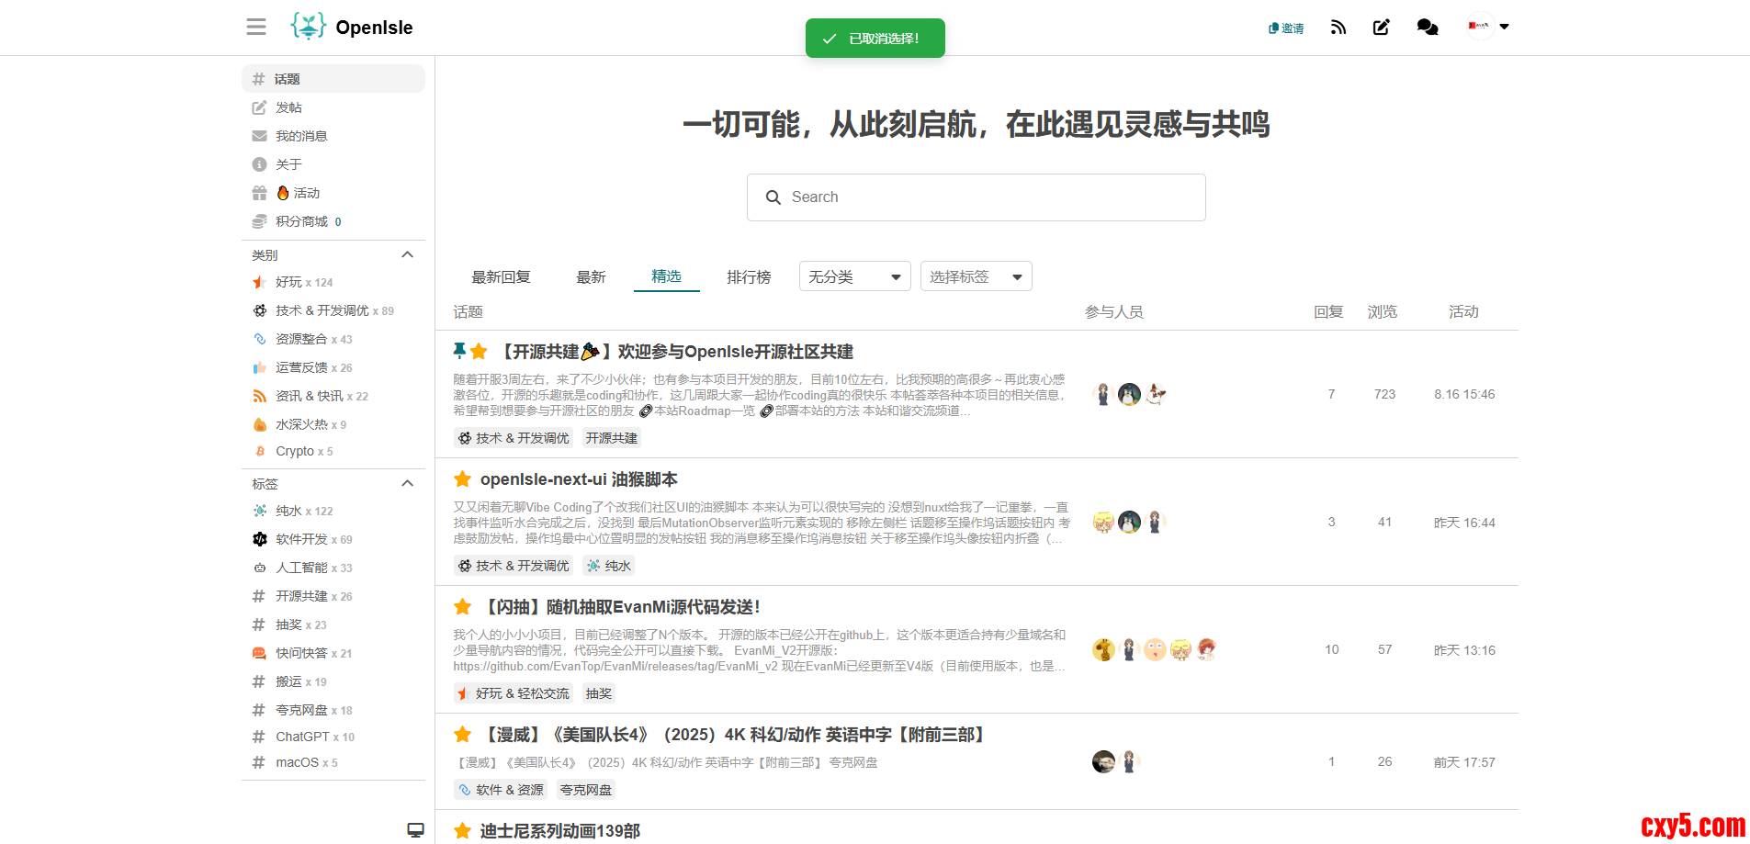Click the first participant avatar on 油猴脚本 post
This screenshot has width=1750, height=844.
point(1103,523)
